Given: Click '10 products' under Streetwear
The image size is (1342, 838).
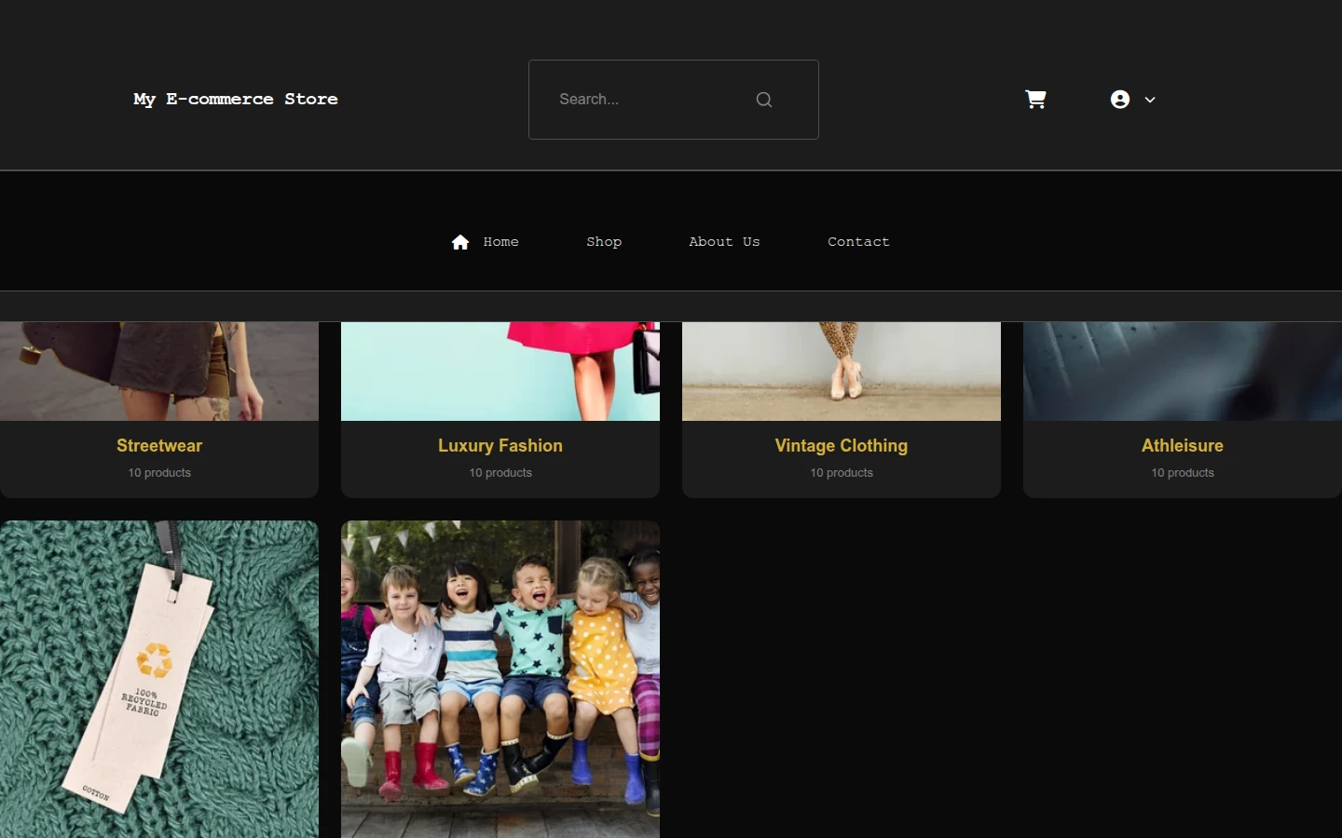Looking at the screenshot, I should click(x=159, y=473).
